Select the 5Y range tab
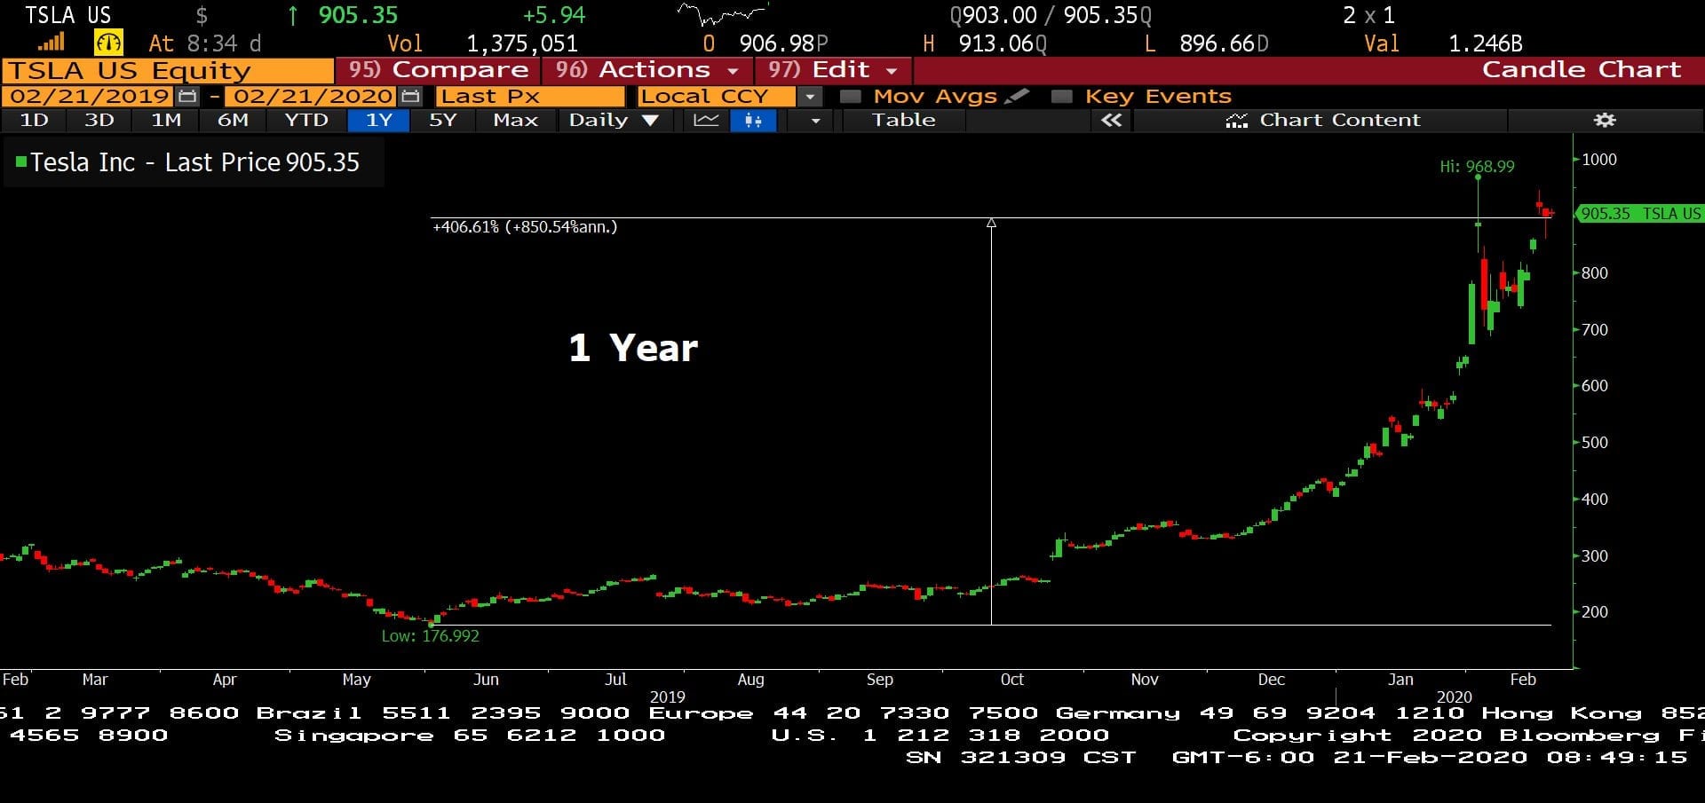Viewport: 1705px width, 803px height. coord(442,120)
